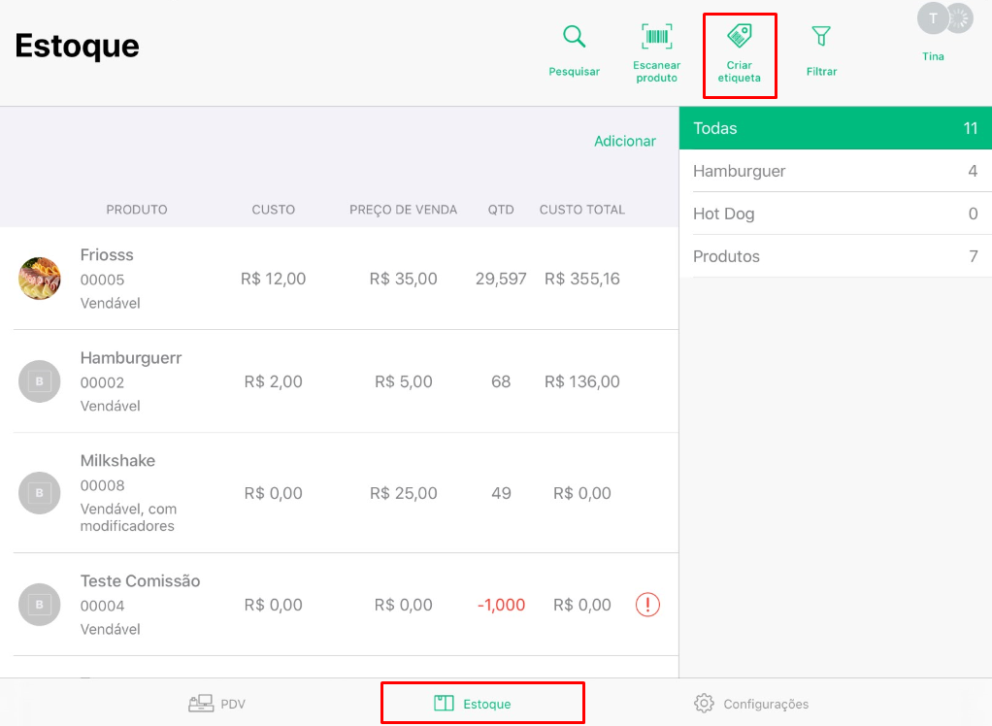The width and height of the screenshot is (992, 726).
Task: Click the CUSTO TOTAL column header
Action: 582,210
